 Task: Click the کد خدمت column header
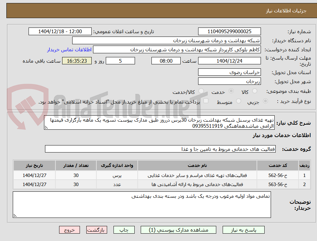[x=278, y=166]
